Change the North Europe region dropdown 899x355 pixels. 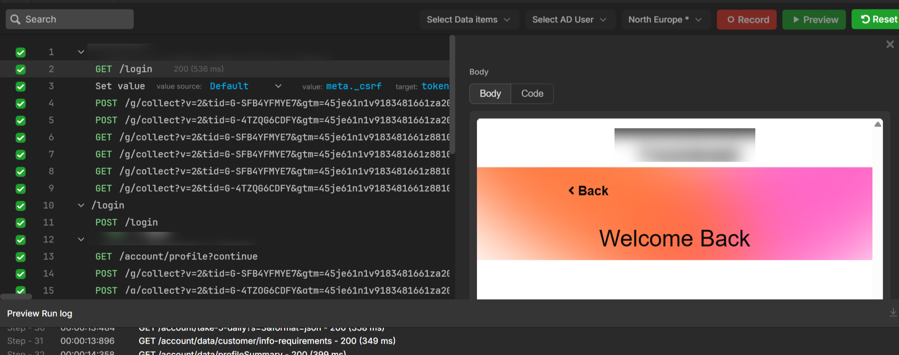click(665, 19)
